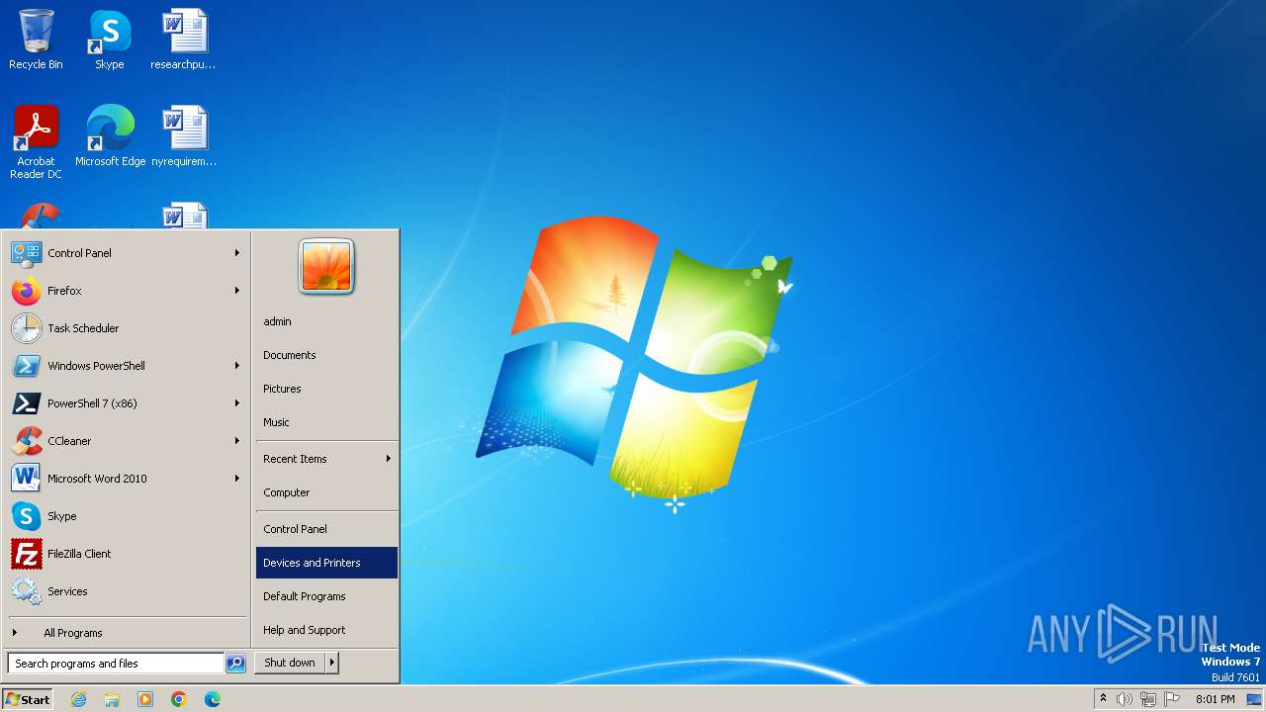The width and height of the screenshot is (1266, 712).
Task: Click the Shut down button
Action: click(x=290, y=663)
